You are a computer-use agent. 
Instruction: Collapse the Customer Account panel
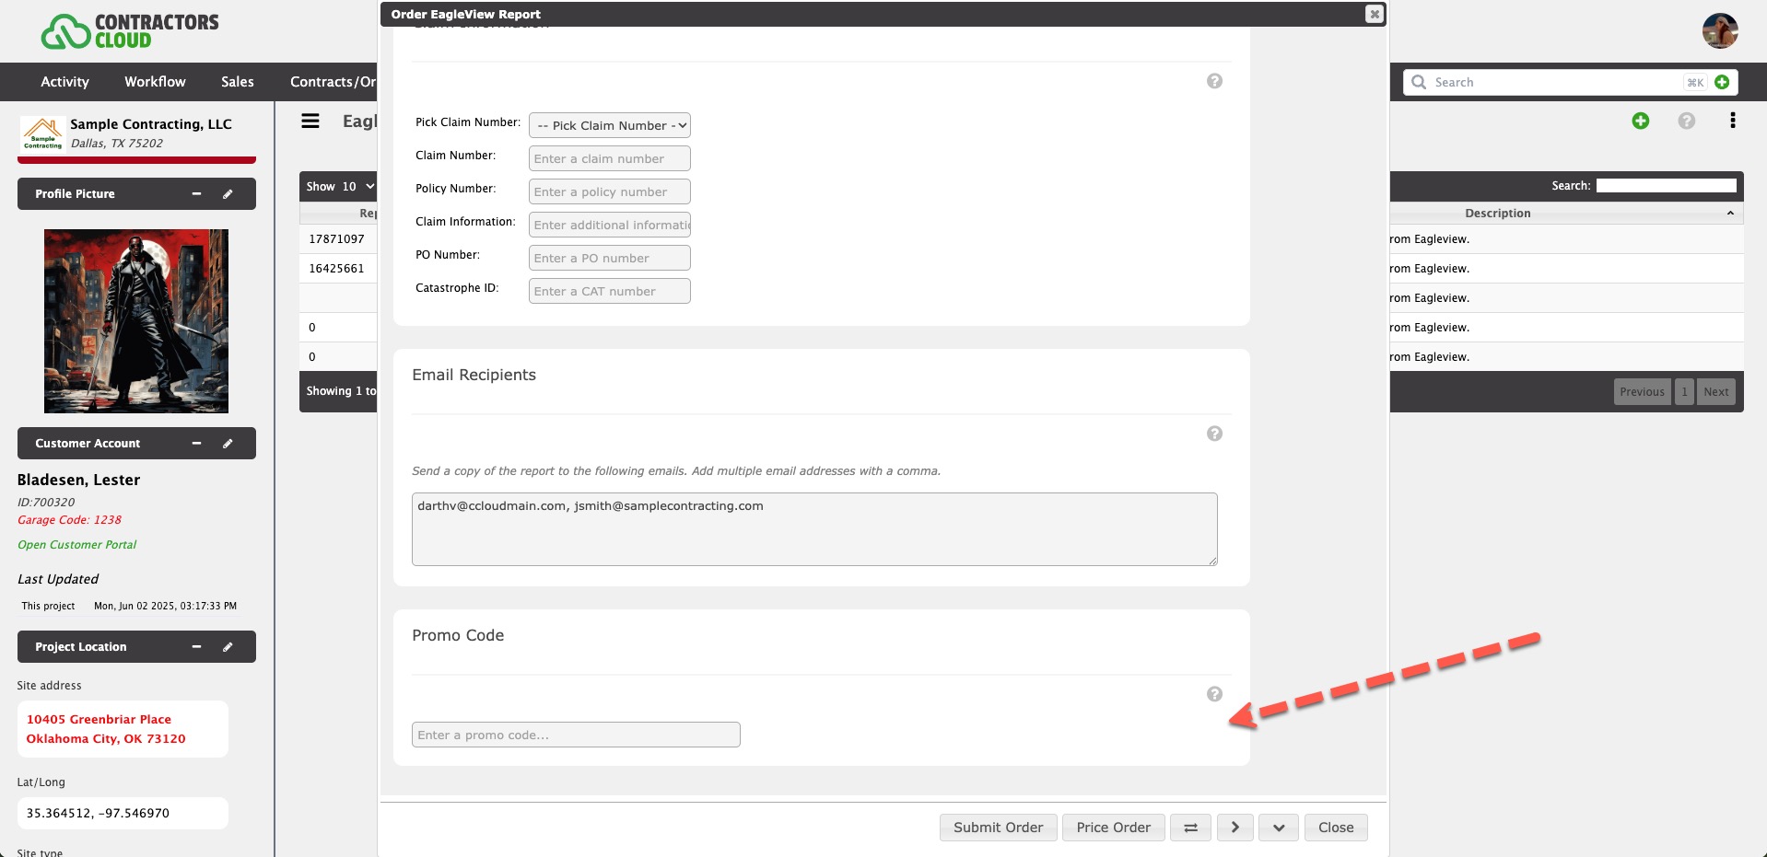(x=196, y=444)
